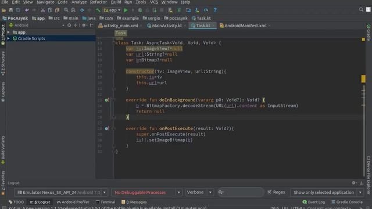Click doInBackground override gutter icon
372x209 pixels.
point(106,100)
